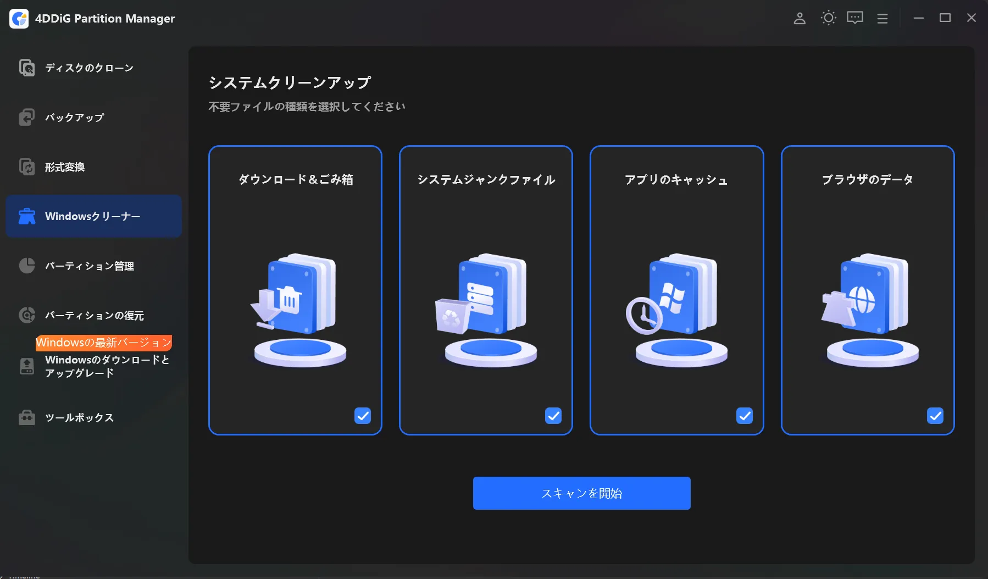The width and height of the screenshot is (988, 579).
Task: Click ダウンロード＆ごみ箱 card title
Action: point(296,179)
